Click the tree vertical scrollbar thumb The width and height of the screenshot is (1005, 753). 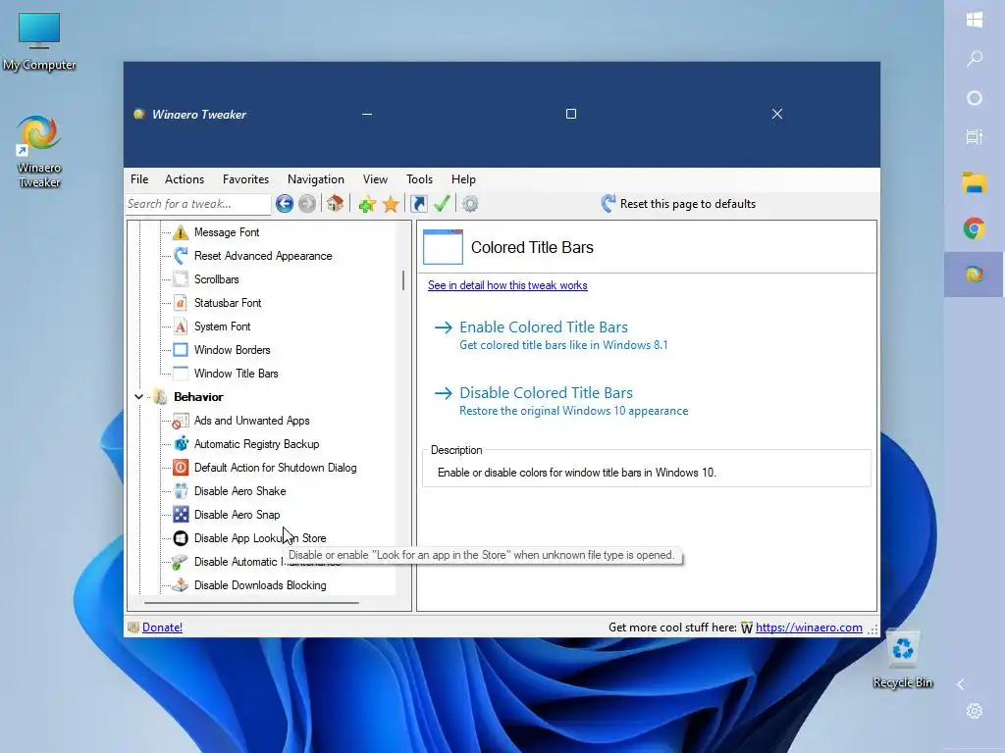(403, 280)
